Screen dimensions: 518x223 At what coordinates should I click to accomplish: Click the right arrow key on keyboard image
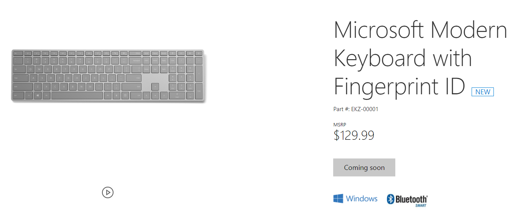point(164,95)
